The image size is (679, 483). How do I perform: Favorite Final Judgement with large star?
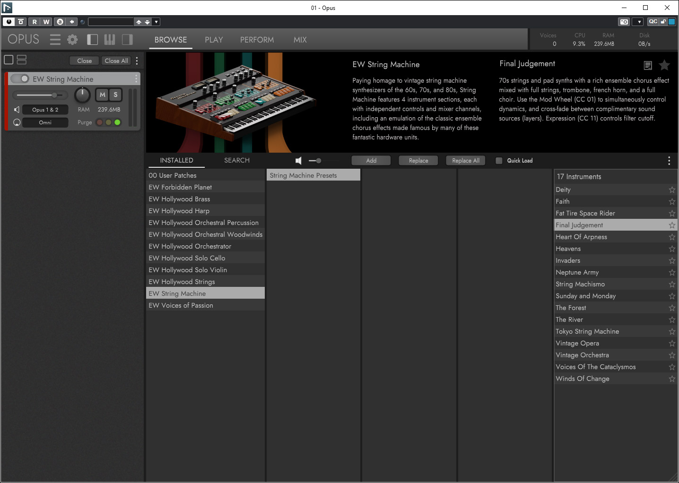point(664,65)
